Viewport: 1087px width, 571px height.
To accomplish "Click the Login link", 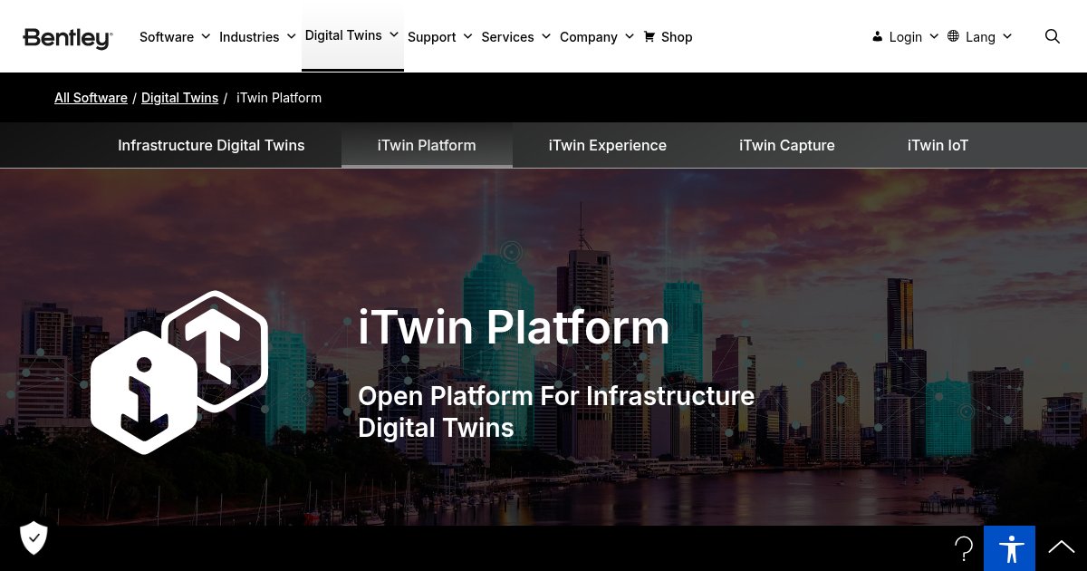I will click(x=906, y=37).
